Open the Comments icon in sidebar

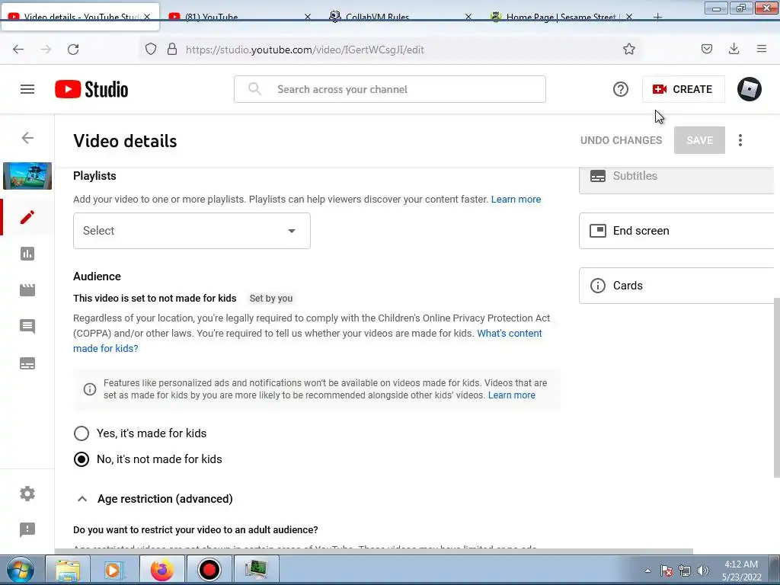tap(27, 326)
